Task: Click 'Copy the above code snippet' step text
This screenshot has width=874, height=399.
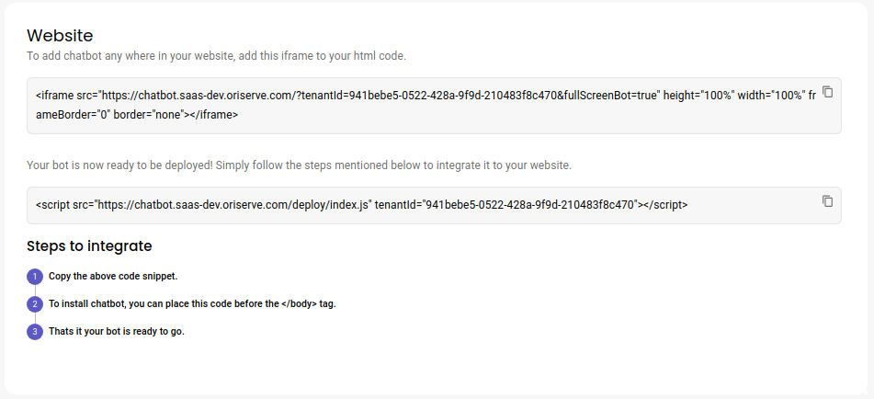Action: tap(113, 276)
